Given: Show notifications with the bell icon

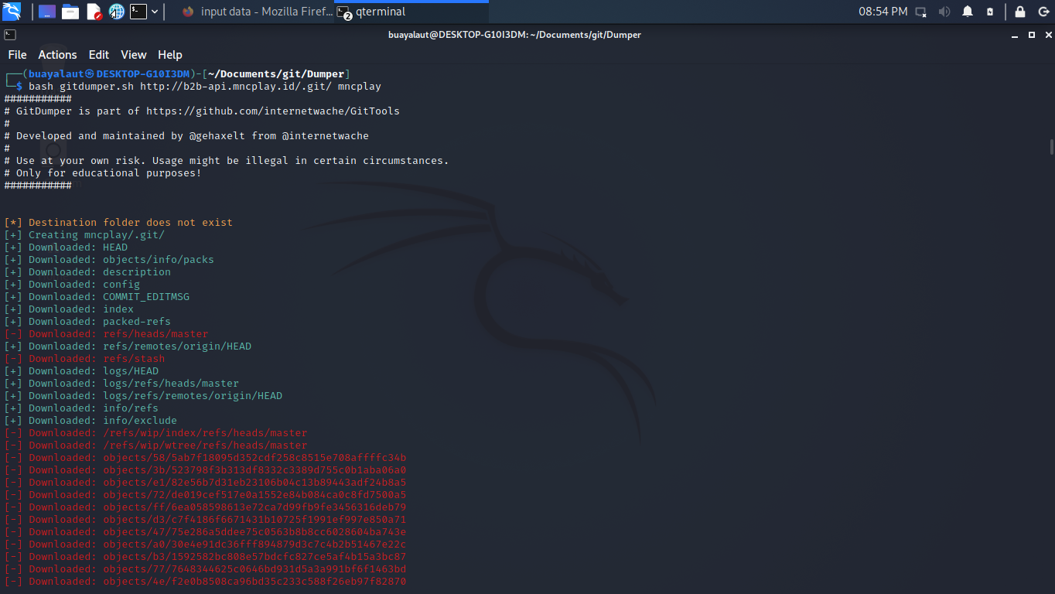Looking at the screenshot, I should [968, 12].
